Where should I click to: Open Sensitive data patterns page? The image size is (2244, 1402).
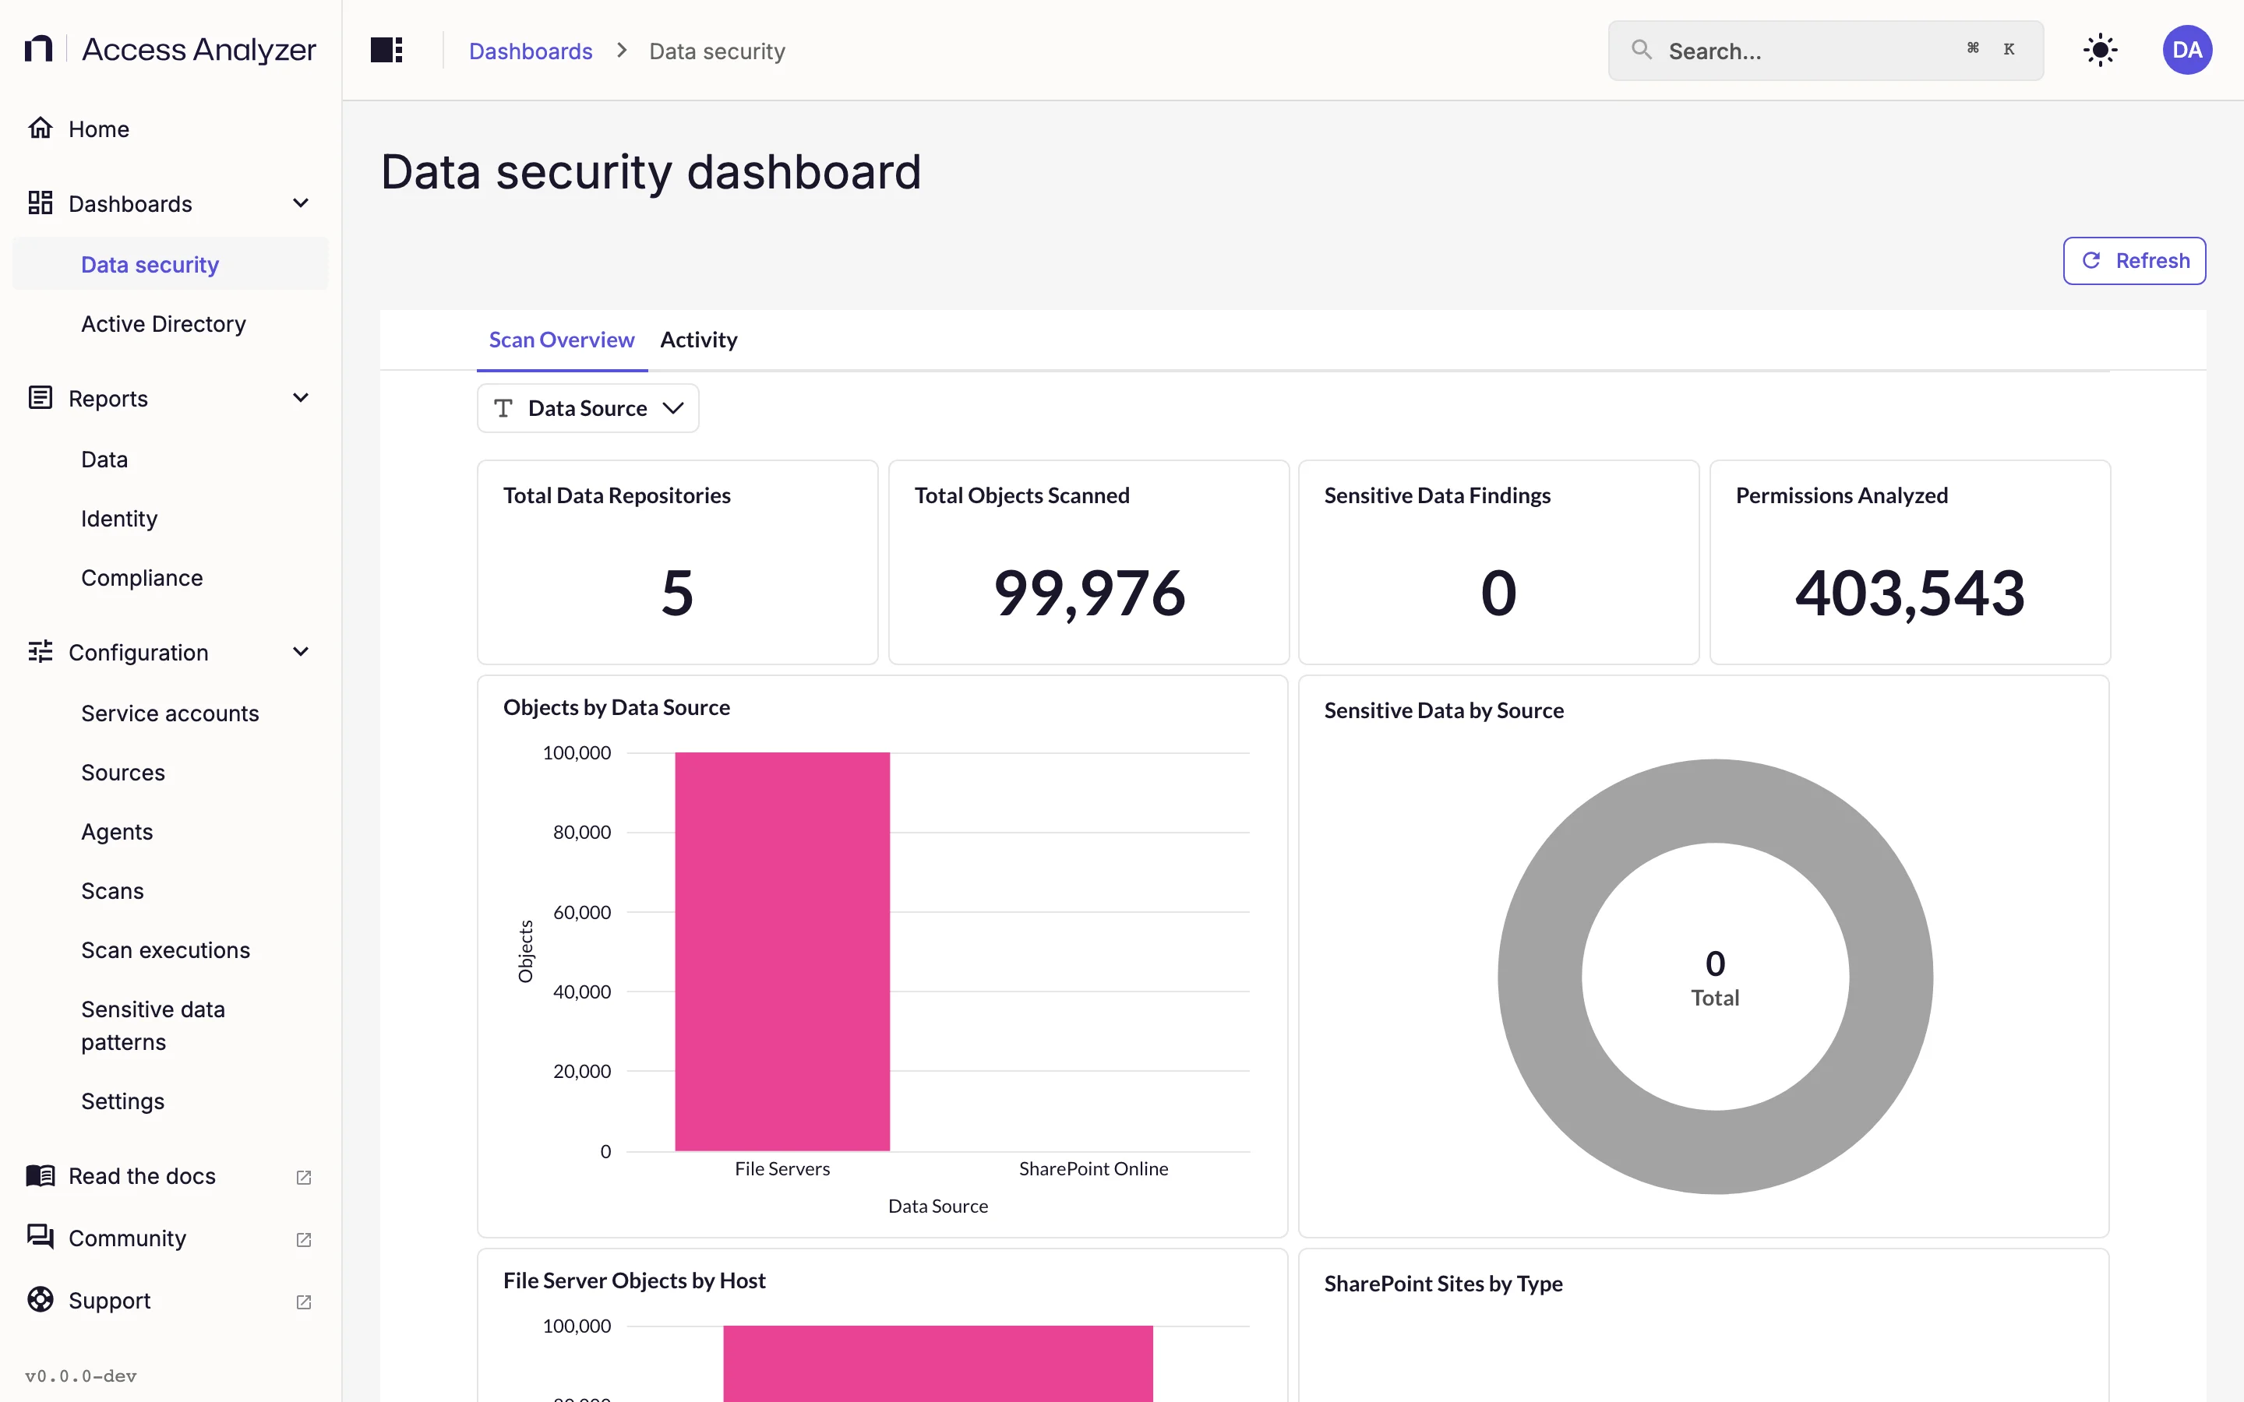click(x=153, y=1026)
